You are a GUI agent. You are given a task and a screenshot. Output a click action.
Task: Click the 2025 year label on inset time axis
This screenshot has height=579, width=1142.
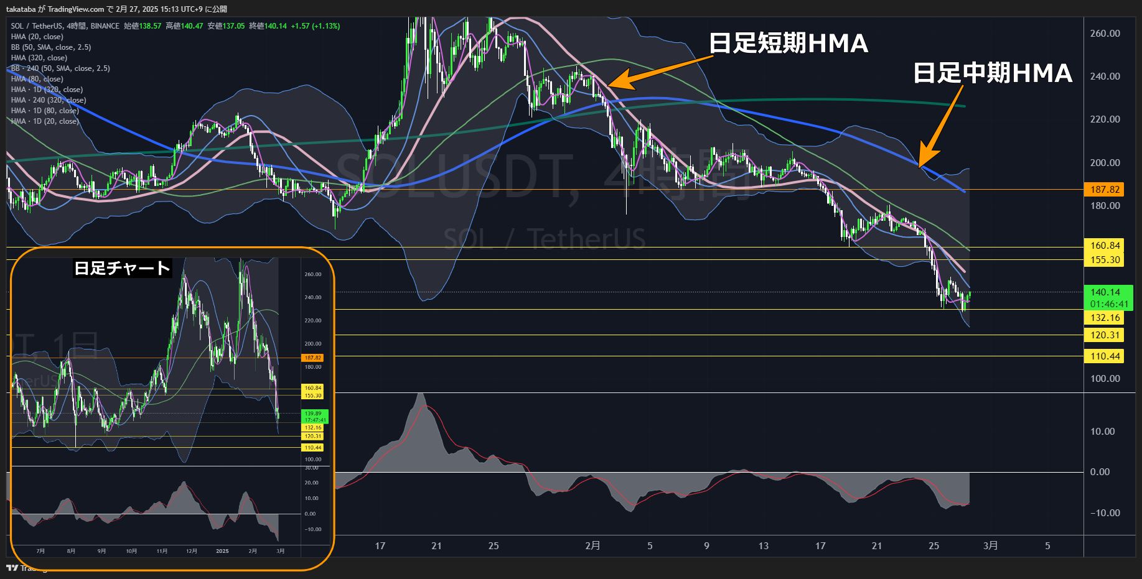click(222, 551)
